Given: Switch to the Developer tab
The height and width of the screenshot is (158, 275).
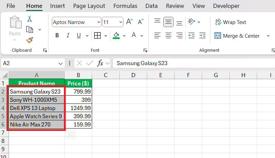Looking at the screenshot, I should click(226, 6).
